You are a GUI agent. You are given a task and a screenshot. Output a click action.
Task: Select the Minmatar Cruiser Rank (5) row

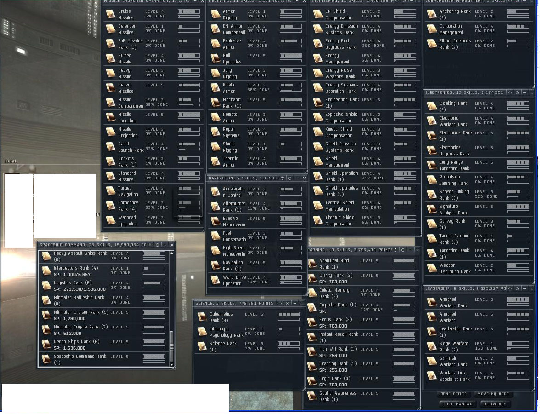coord(104,316)
